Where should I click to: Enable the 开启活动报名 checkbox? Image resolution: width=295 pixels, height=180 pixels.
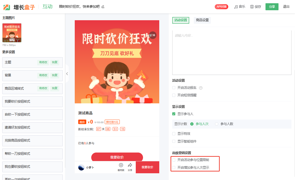(174, 88)
